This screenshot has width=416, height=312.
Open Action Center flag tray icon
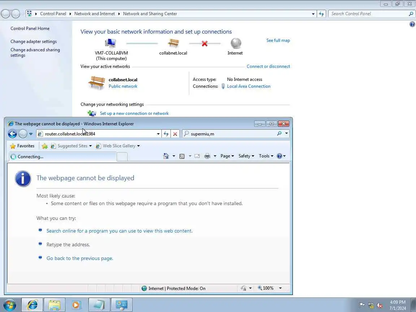pyautogui.click(x=361, y=305)
